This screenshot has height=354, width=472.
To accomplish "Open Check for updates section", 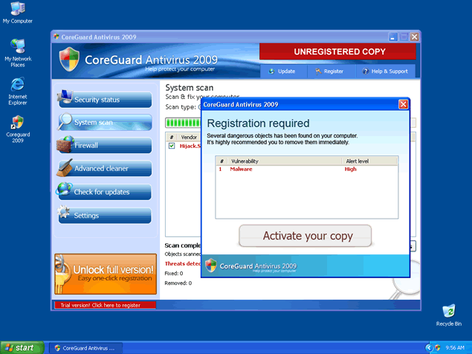I will (104, 192).
